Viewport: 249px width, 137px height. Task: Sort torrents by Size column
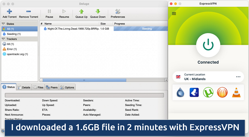click(106, 24)
